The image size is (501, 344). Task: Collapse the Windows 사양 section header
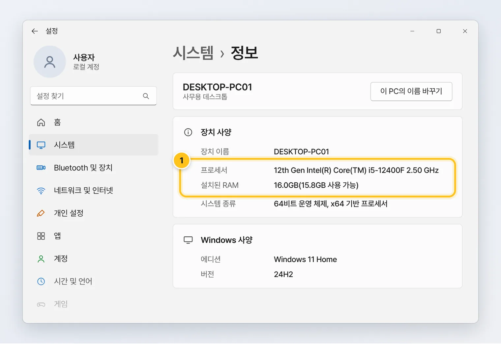[x=226, y=240]
